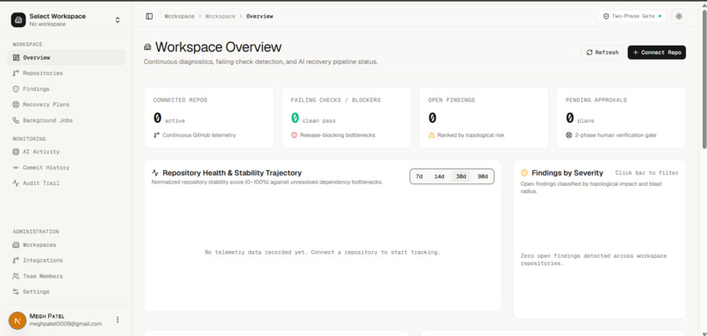Toggle the sidebar panel icon
The height and width of the screenshot is (336, 707).
(x=149, y=17)
